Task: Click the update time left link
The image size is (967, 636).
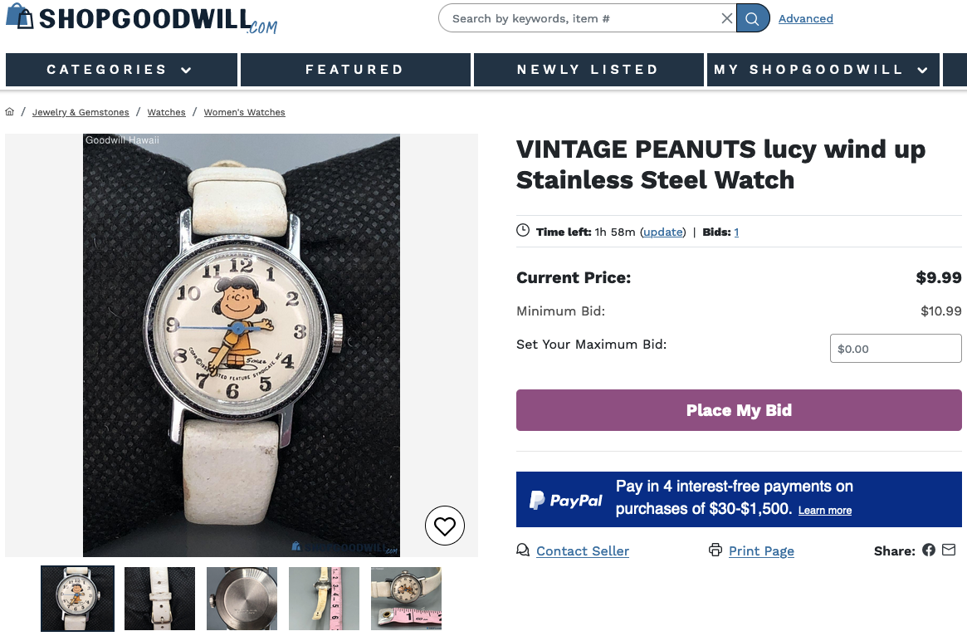Action: coord(663,232)
